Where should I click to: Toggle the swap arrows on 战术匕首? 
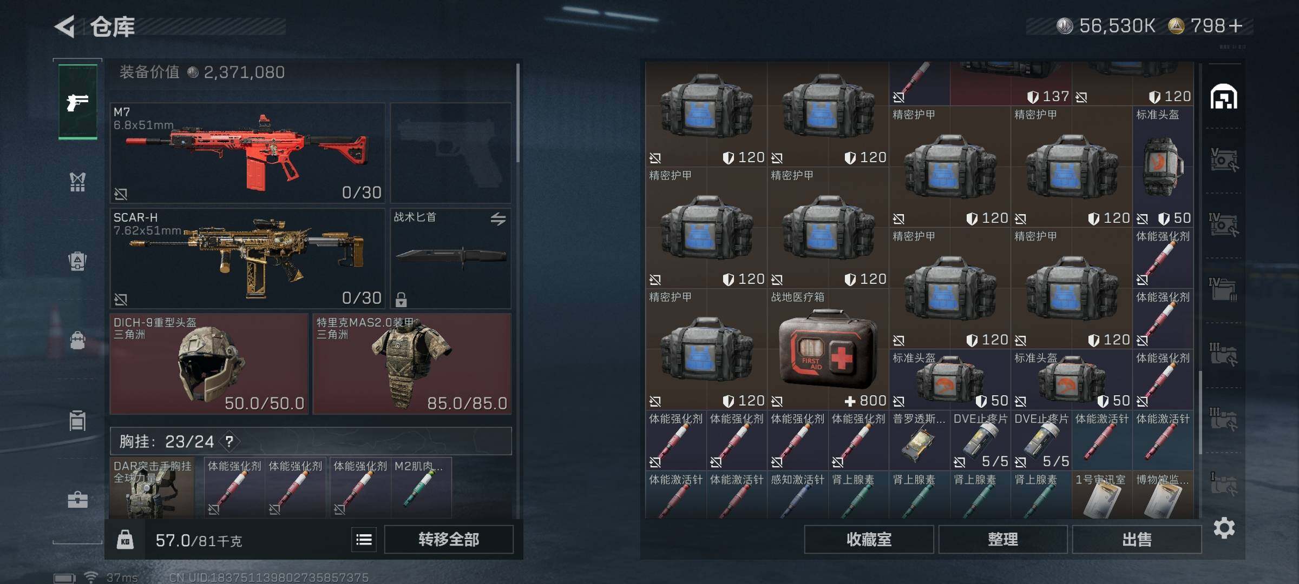[x=498, y=218]
